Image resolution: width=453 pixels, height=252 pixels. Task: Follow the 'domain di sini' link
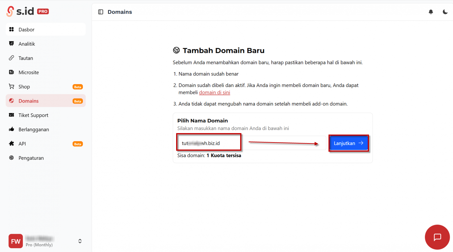(214, 92)
